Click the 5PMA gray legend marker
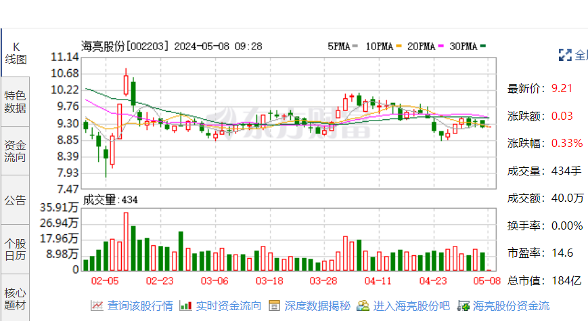This screenshot has width=588, height=321. (355, 46)
